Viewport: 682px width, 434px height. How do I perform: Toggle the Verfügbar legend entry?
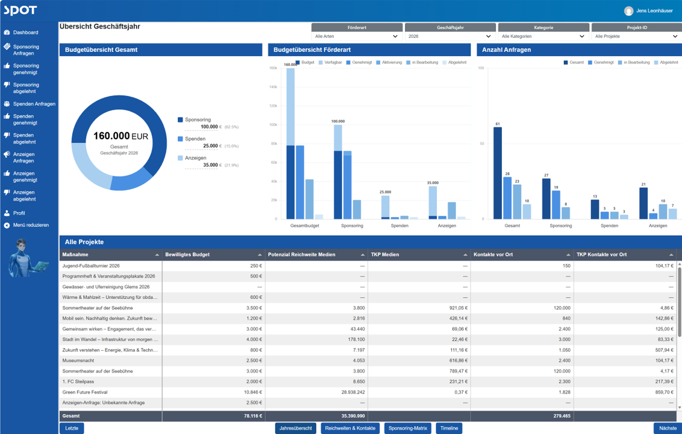coord(330,63)
